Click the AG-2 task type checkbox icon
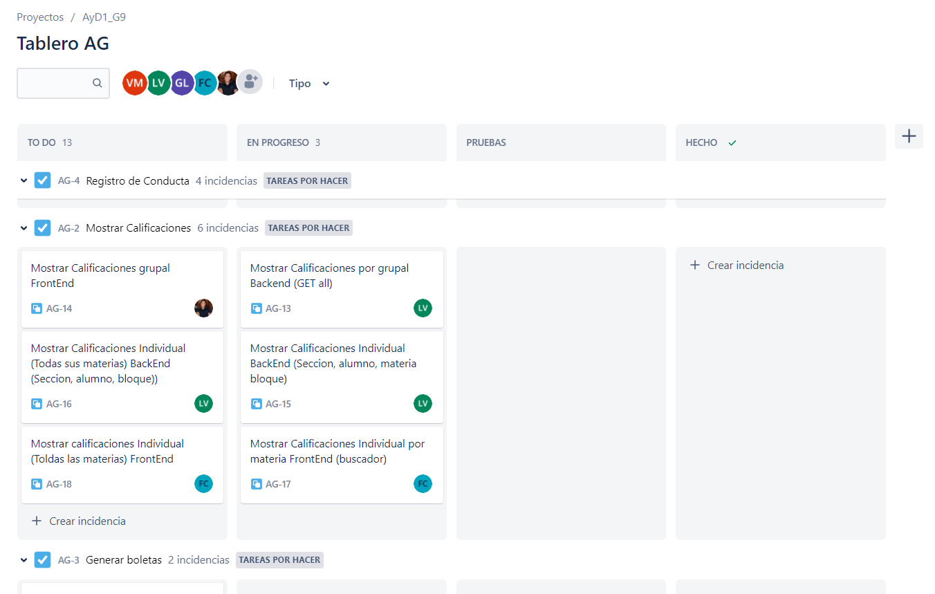The image size is (935, 594). coord(42,228)
